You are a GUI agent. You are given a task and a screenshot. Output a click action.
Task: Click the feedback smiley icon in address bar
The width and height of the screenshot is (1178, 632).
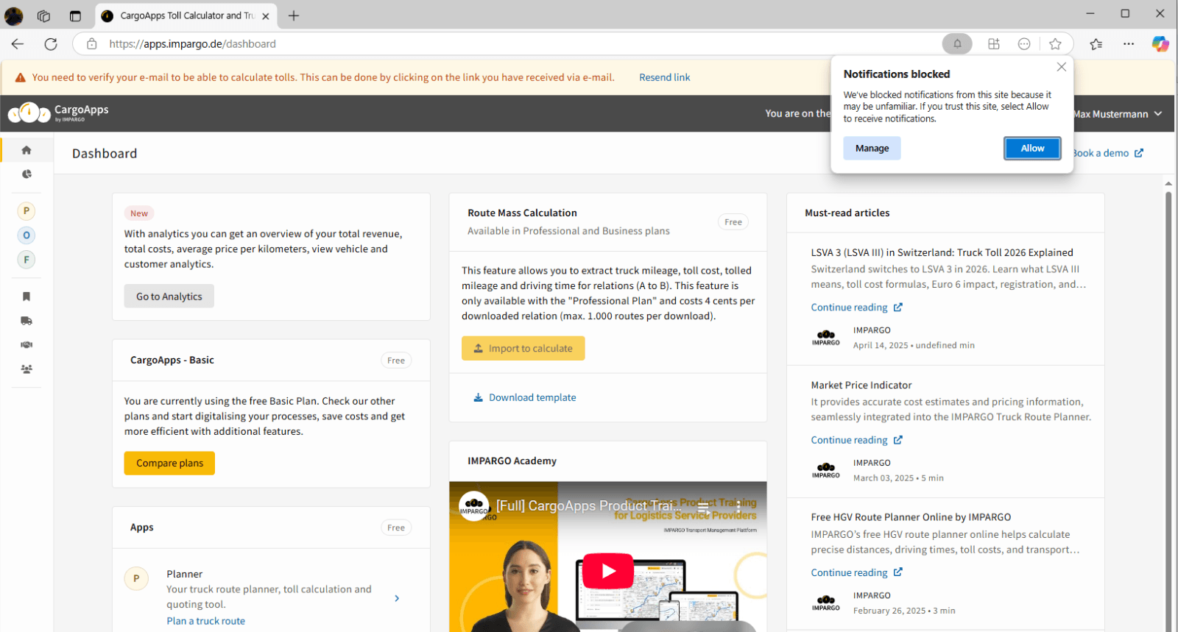point(1024,44)
